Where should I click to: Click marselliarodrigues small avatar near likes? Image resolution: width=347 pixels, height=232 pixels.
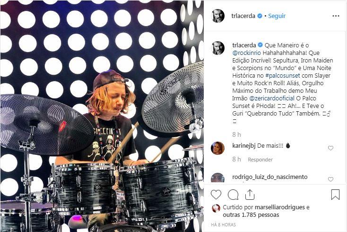(216, 208)
